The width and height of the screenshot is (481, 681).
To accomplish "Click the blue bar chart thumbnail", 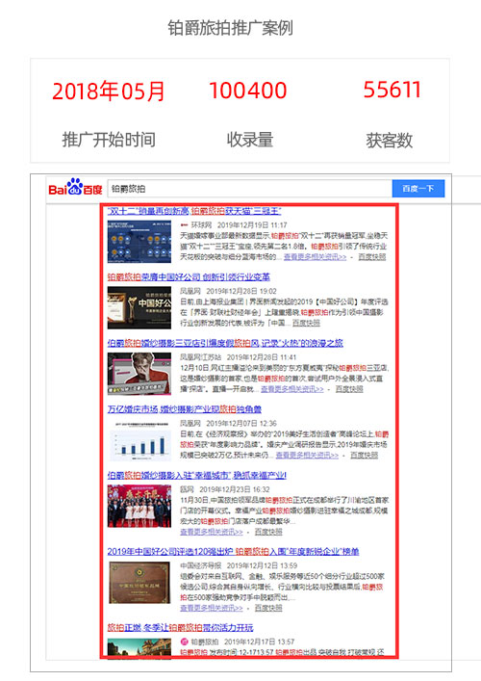I will (x=139, y=439).
